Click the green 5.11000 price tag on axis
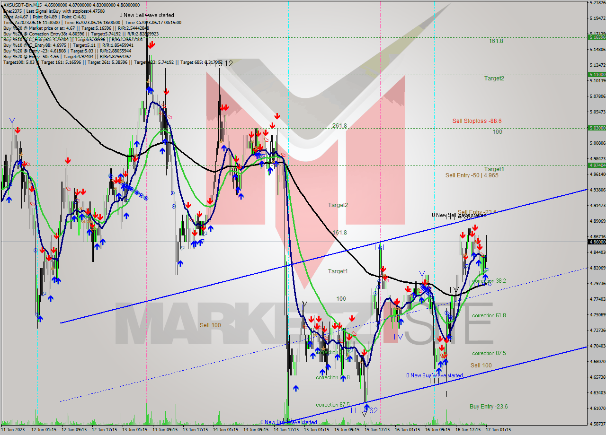 597,75
